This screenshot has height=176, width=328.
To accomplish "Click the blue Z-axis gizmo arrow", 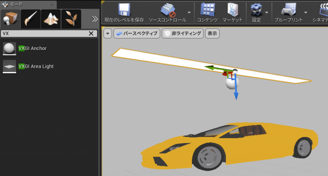I will tap(236, 87).
